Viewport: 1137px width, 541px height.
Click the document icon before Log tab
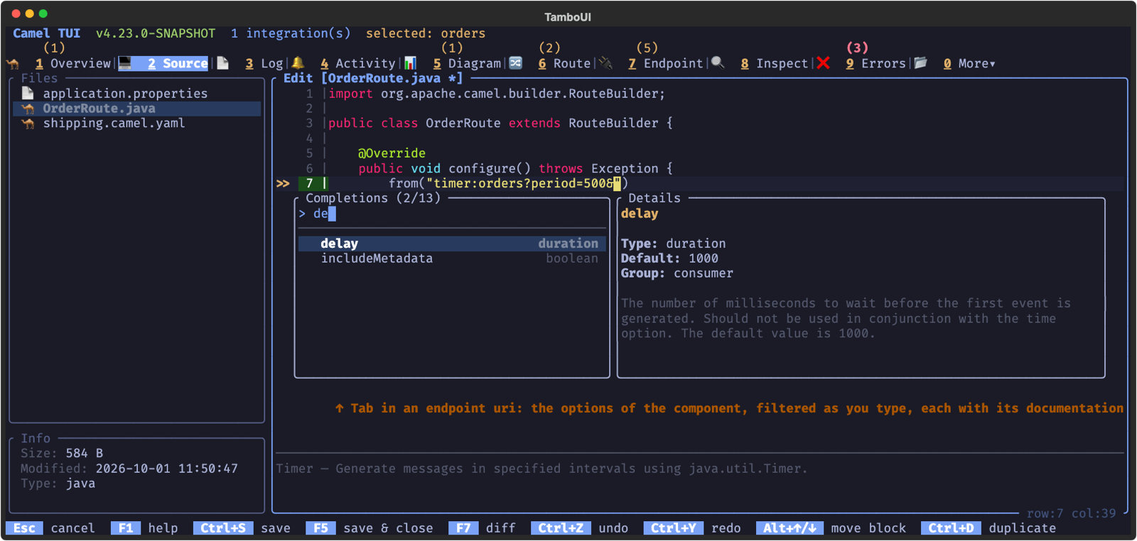[223, 63]
